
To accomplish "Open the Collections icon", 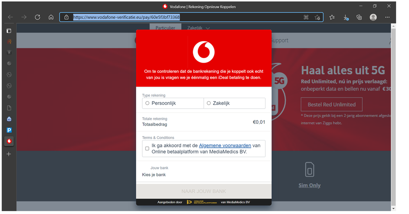I will (359, 17).
